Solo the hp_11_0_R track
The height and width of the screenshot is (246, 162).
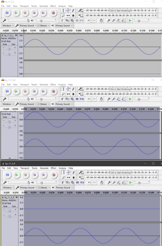pos(14,206)
